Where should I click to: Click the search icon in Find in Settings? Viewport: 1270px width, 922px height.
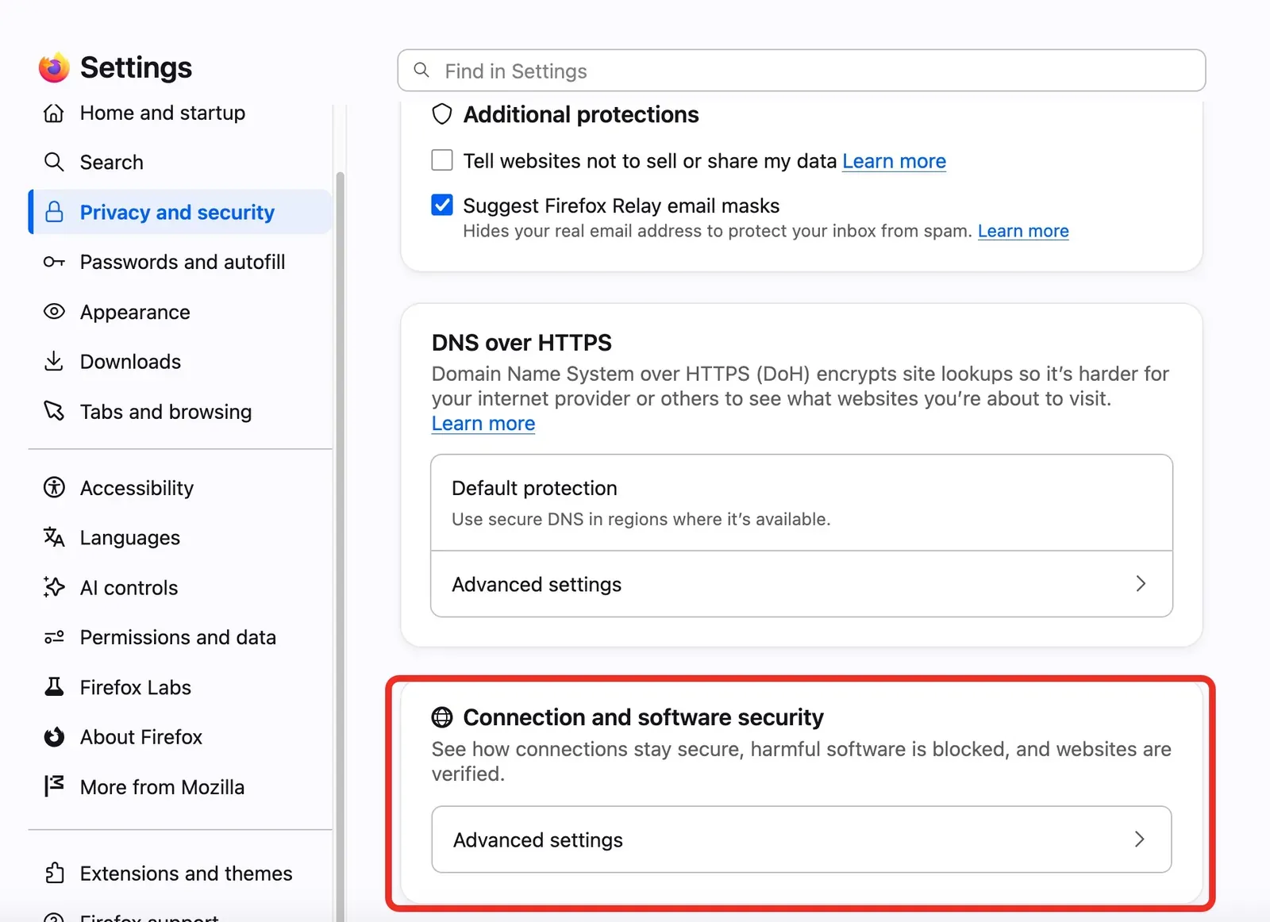point(422,71)
